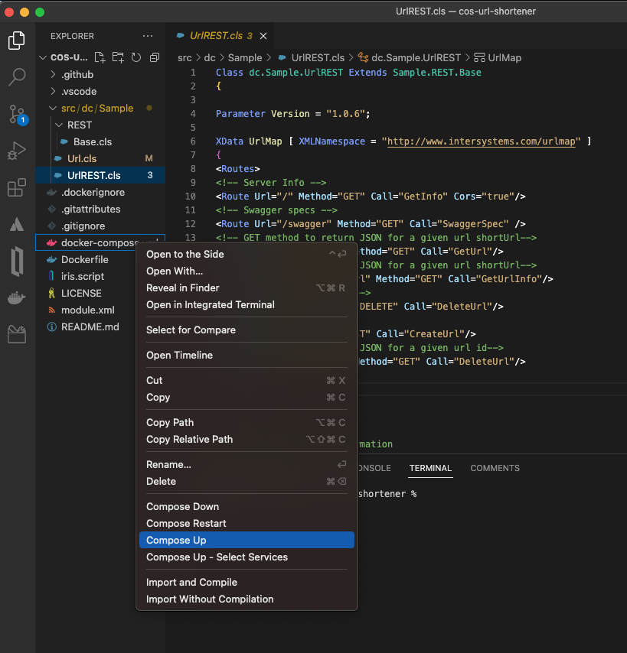Expand the .github folder

click(77, 75)
